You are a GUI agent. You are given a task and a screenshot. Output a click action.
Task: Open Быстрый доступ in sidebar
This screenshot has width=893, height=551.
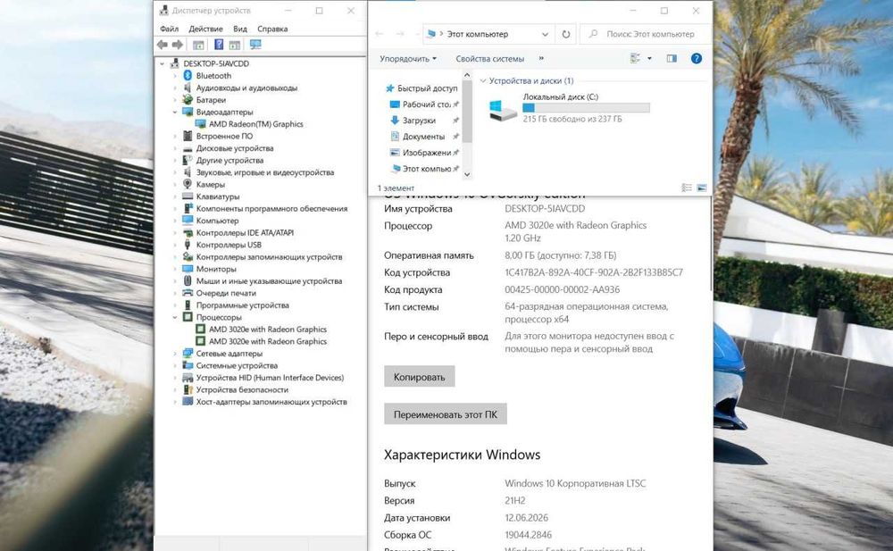click(421, 88)
